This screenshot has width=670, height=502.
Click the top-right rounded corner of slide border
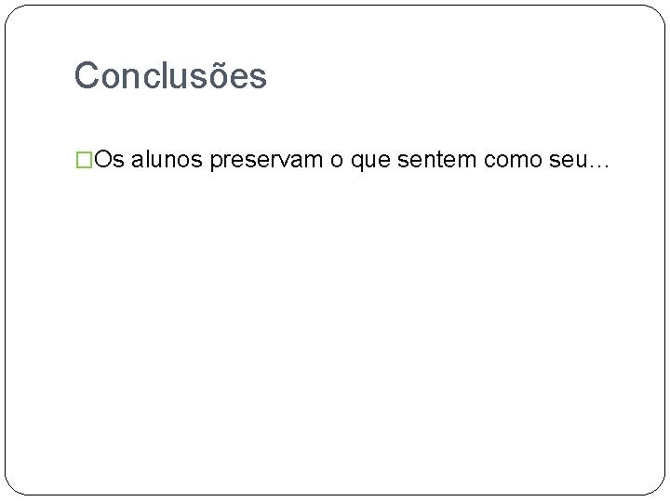[x=658, y=12]
